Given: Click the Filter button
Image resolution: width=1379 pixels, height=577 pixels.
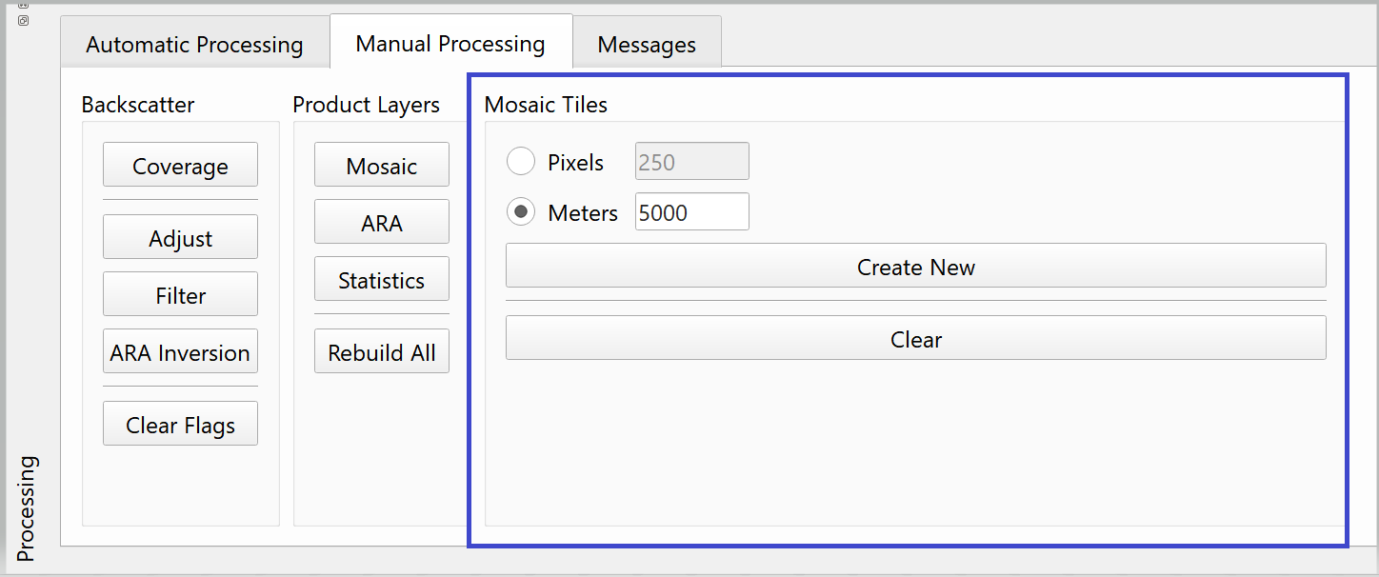Looking at the screenshot, I should tap(180, 295).
